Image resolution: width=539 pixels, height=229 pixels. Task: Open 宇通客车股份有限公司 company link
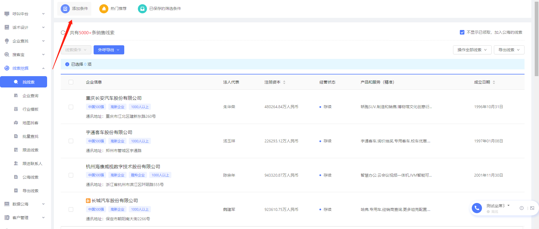click(109, 132)
